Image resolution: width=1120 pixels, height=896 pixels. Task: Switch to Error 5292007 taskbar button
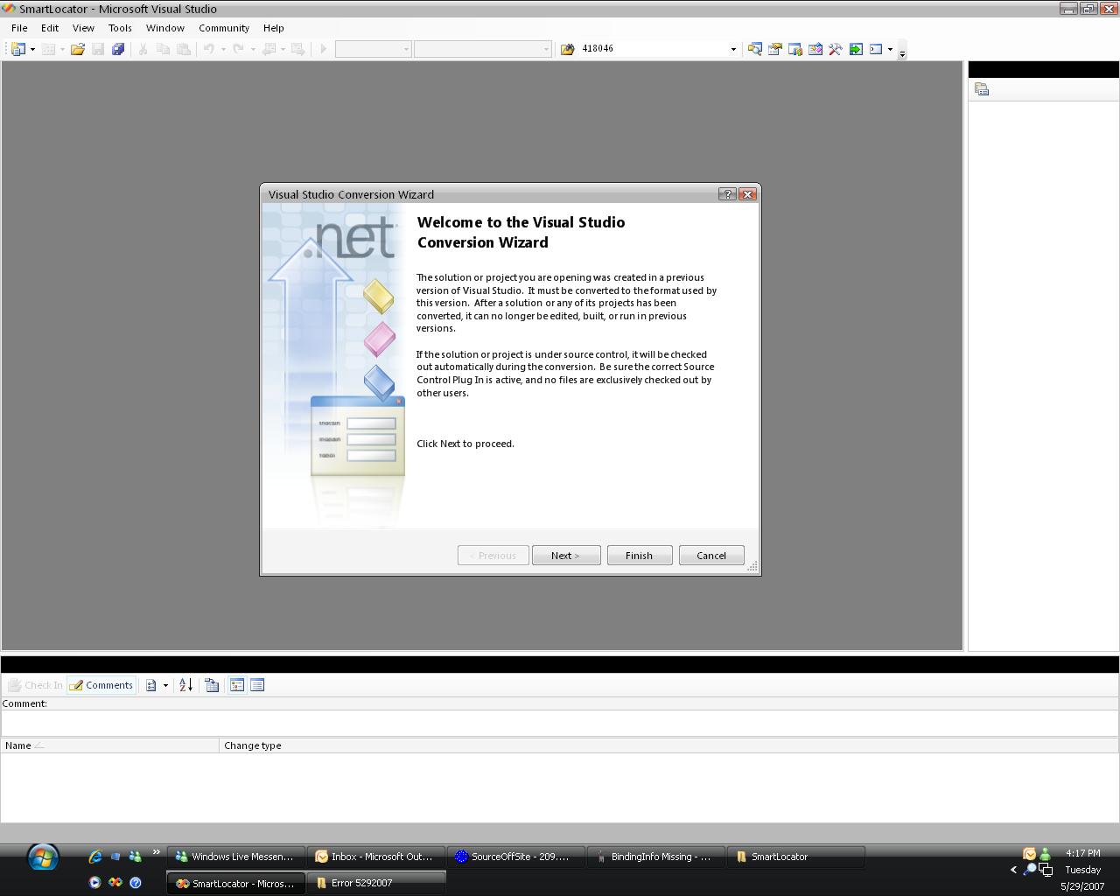pyautogui.click(x=376, y=883)
